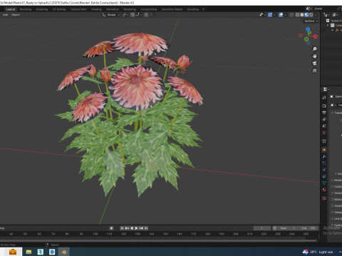Select Scene Collection in the outliner
This screenshot has height=256, width=342.
336,21
